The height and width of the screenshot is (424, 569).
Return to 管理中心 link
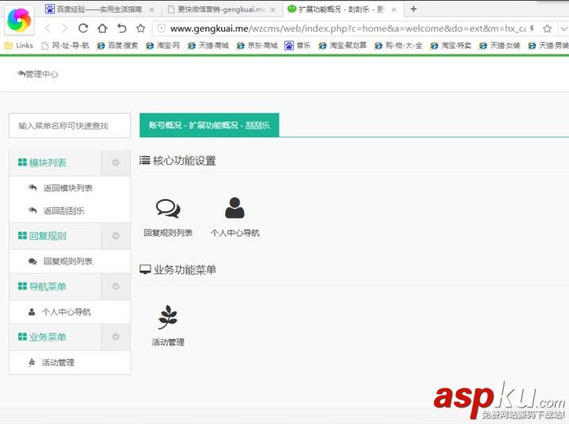click(x=37, y=75)
